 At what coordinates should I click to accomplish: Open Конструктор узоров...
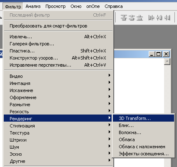point(58,58)
